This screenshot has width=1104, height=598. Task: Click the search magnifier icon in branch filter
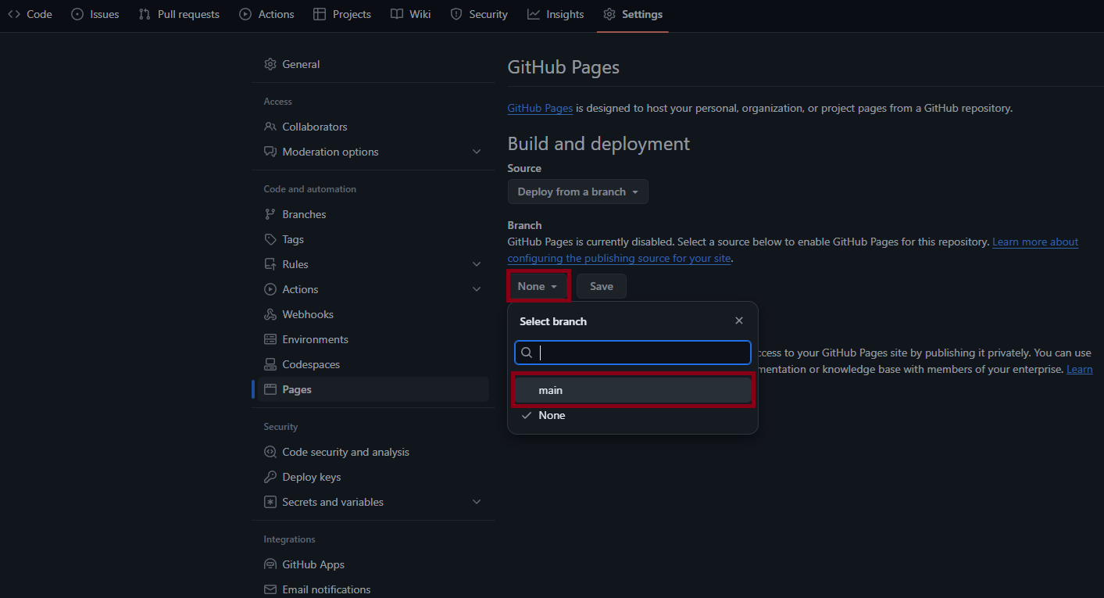(x=527, y=353)
